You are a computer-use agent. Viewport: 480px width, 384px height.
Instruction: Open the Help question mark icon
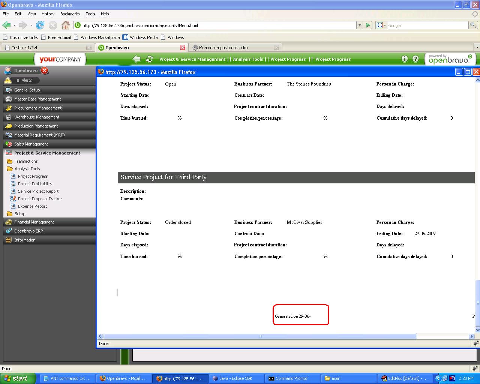coord(415,59)
